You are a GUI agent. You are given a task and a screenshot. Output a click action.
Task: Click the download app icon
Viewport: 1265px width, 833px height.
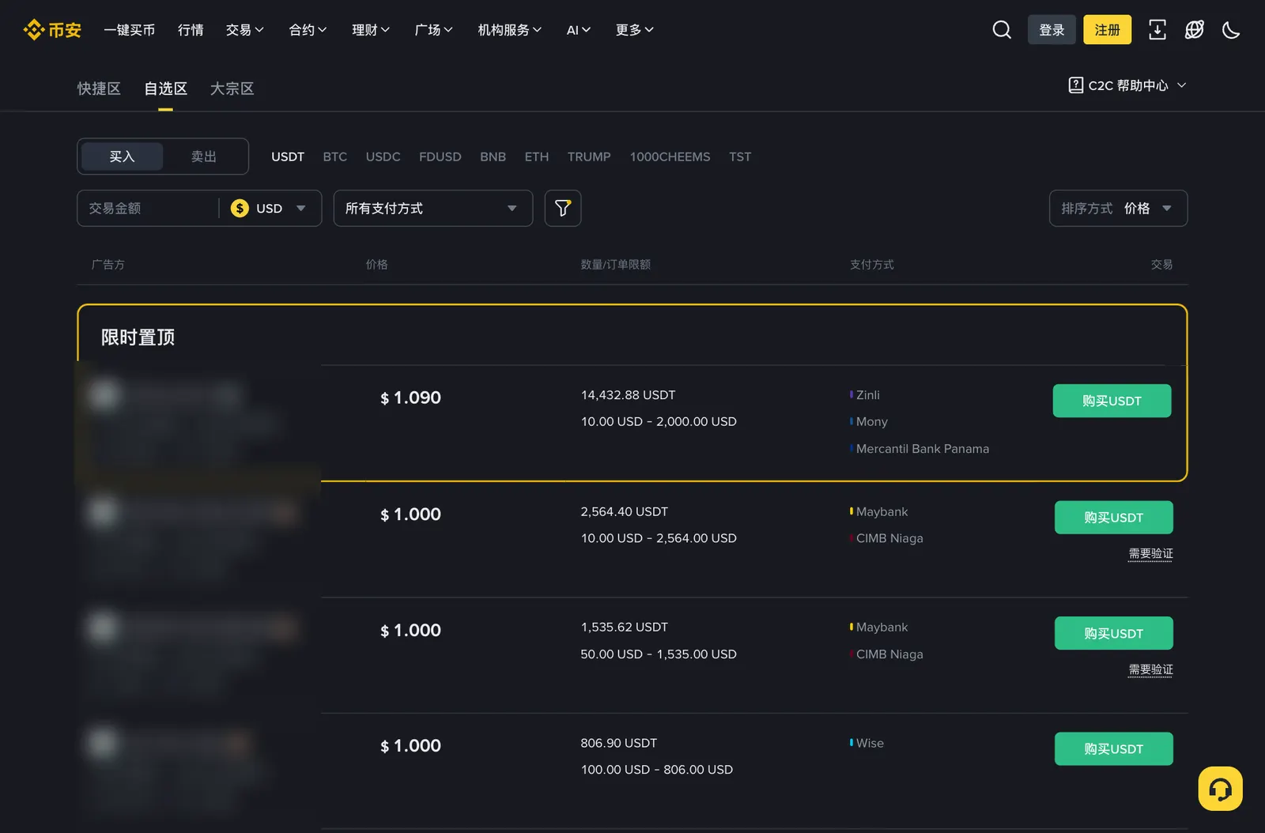(x=1157, y=30)
